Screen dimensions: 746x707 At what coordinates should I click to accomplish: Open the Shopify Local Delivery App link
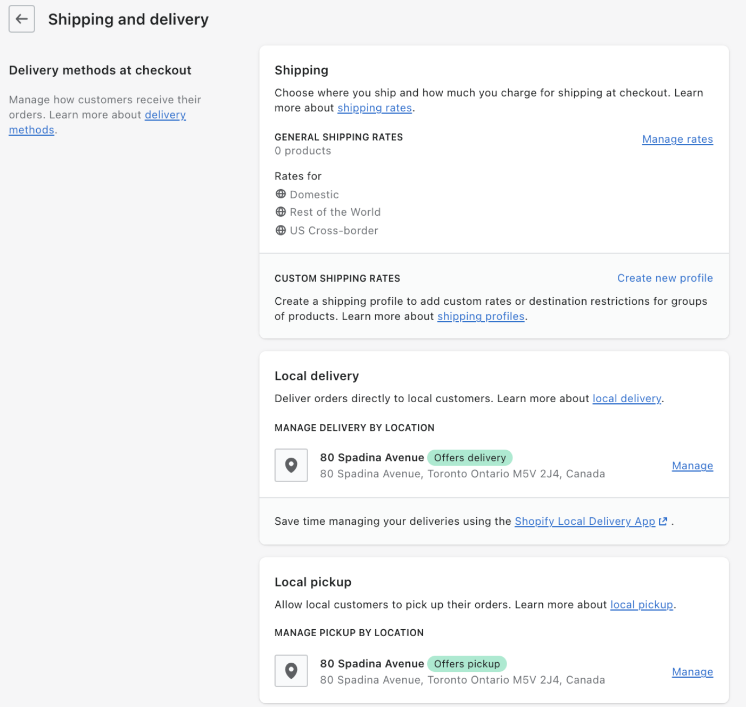tap(584, 521)
